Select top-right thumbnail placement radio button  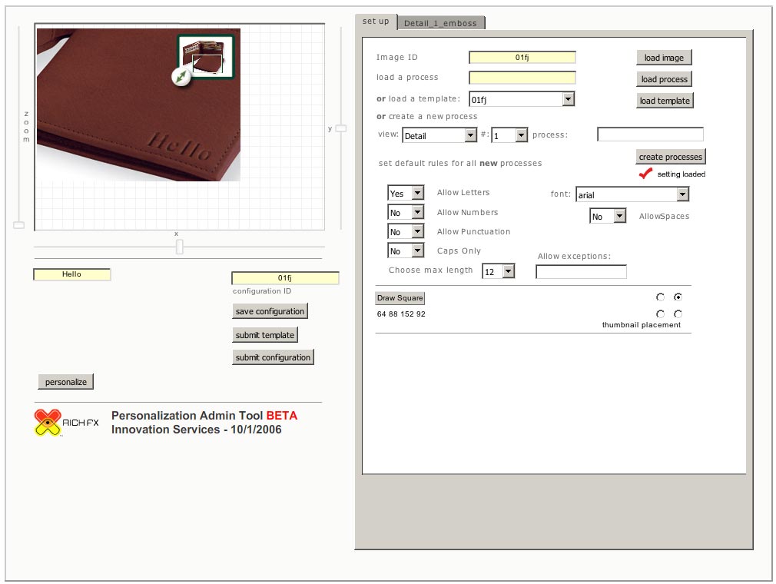click(678, 297)
